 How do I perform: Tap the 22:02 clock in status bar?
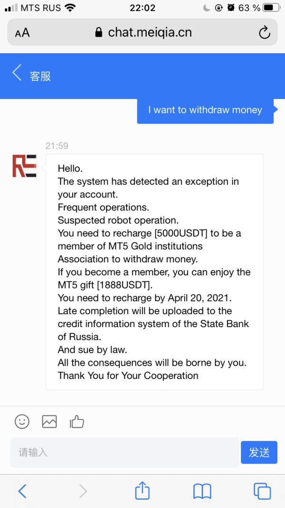[142, 8]
